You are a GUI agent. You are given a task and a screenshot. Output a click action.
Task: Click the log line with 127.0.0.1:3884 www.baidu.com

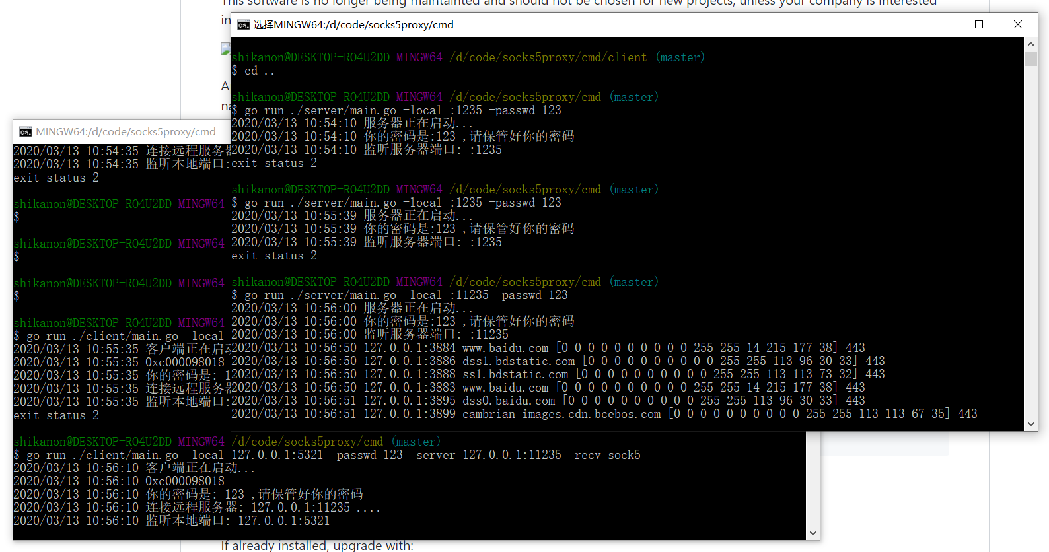pyautogui.click(x=548, y=348)
